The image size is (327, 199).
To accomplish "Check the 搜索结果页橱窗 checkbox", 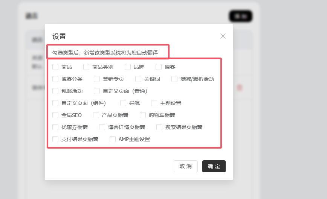I will point(160,127).
